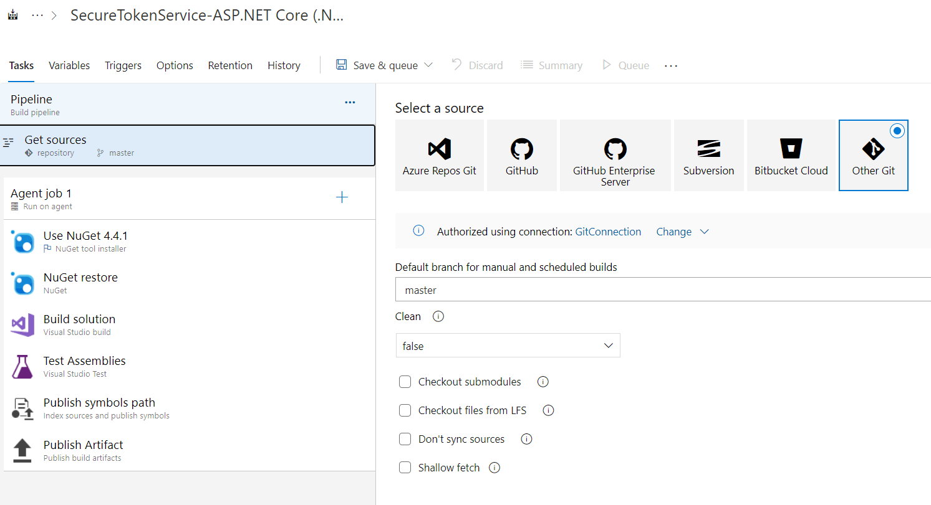
Task: Enable Checkout files from LFS checkbox
Action: [405, 410]
